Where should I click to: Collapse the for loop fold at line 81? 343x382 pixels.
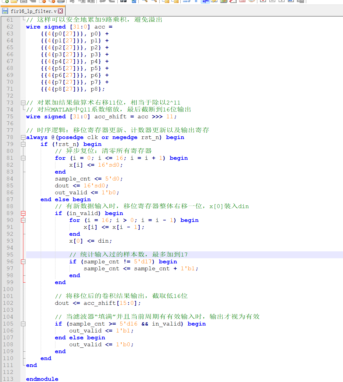pyautogui.click(x=23, y=158)
